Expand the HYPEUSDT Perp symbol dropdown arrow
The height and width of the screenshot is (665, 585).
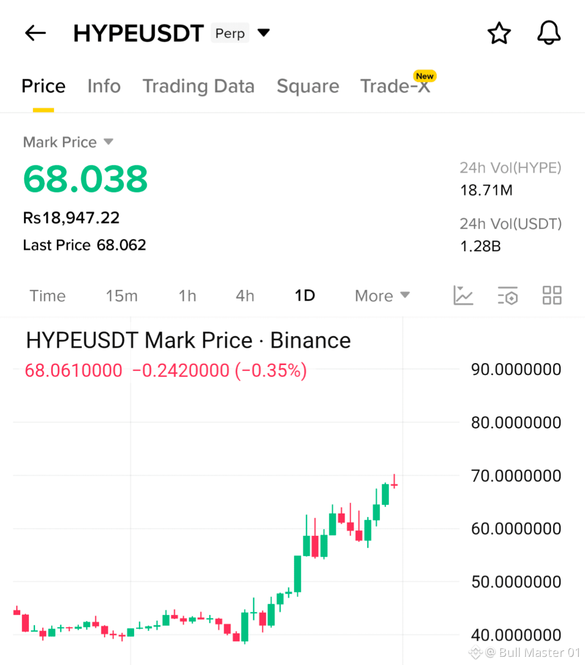click(x=263, y=33)
